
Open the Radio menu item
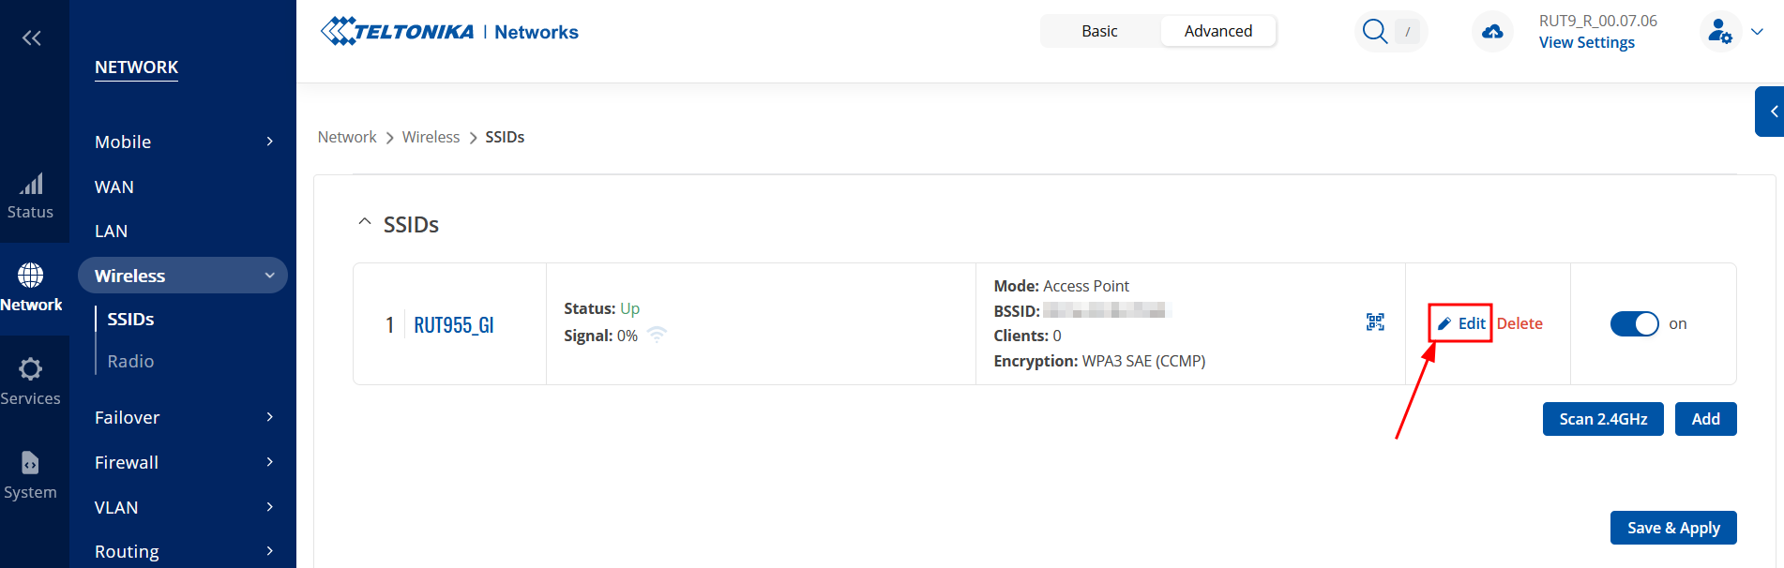[130, 361]
